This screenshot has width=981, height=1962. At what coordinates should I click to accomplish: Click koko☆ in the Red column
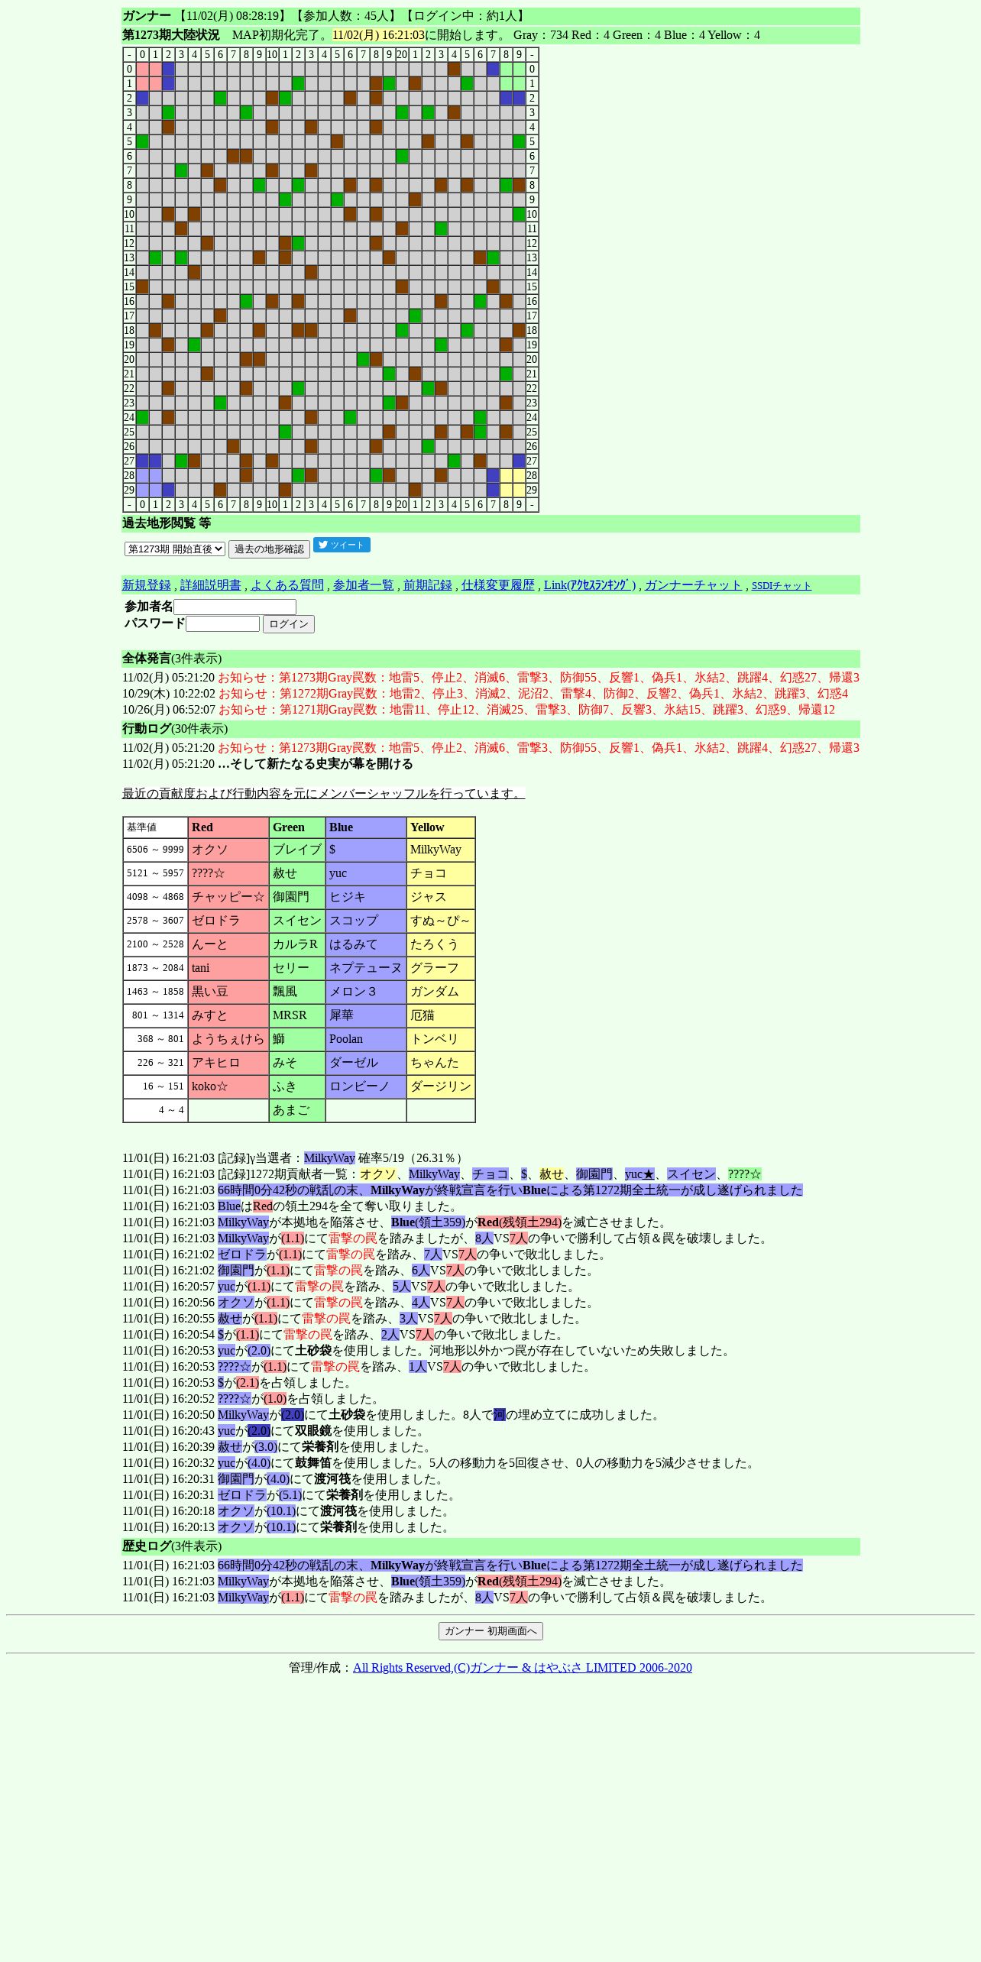[x=228, y=1087]
